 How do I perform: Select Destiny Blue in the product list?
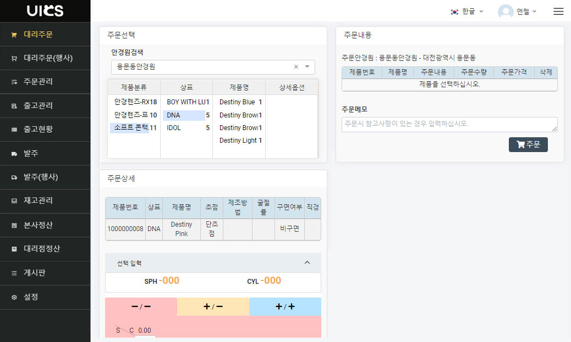(x=237, y=102)
